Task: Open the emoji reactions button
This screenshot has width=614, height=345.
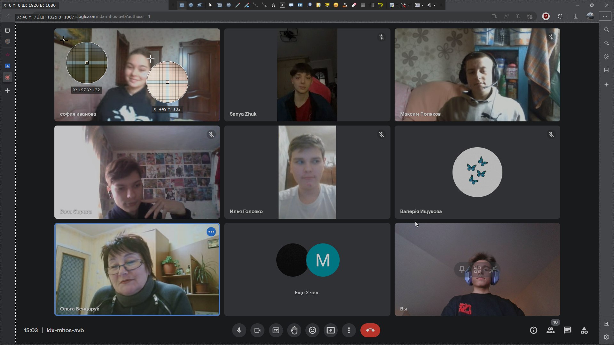Action: 312,330
